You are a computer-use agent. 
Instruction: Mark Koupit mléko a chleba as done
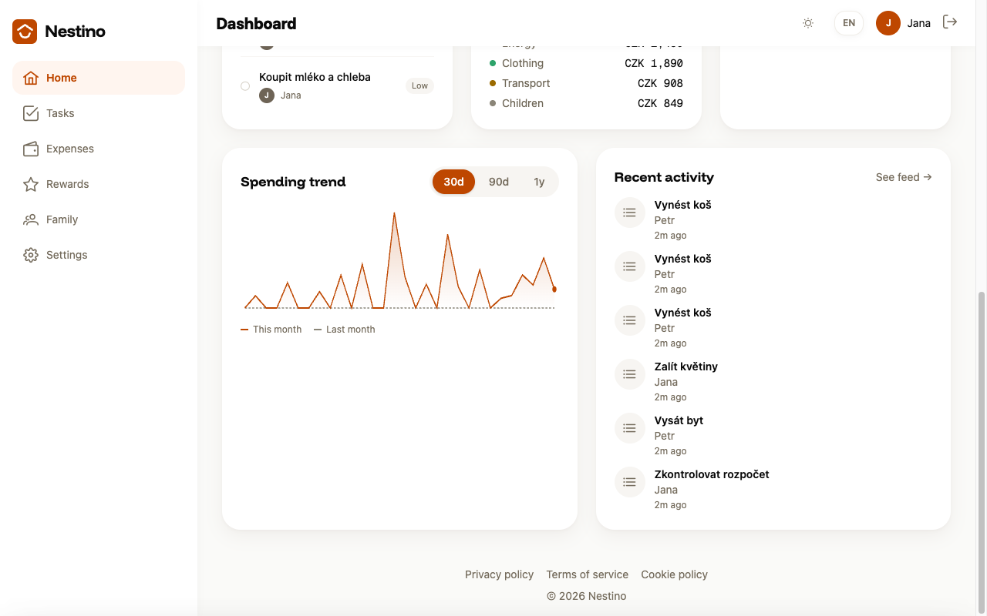tap(245, 86)
